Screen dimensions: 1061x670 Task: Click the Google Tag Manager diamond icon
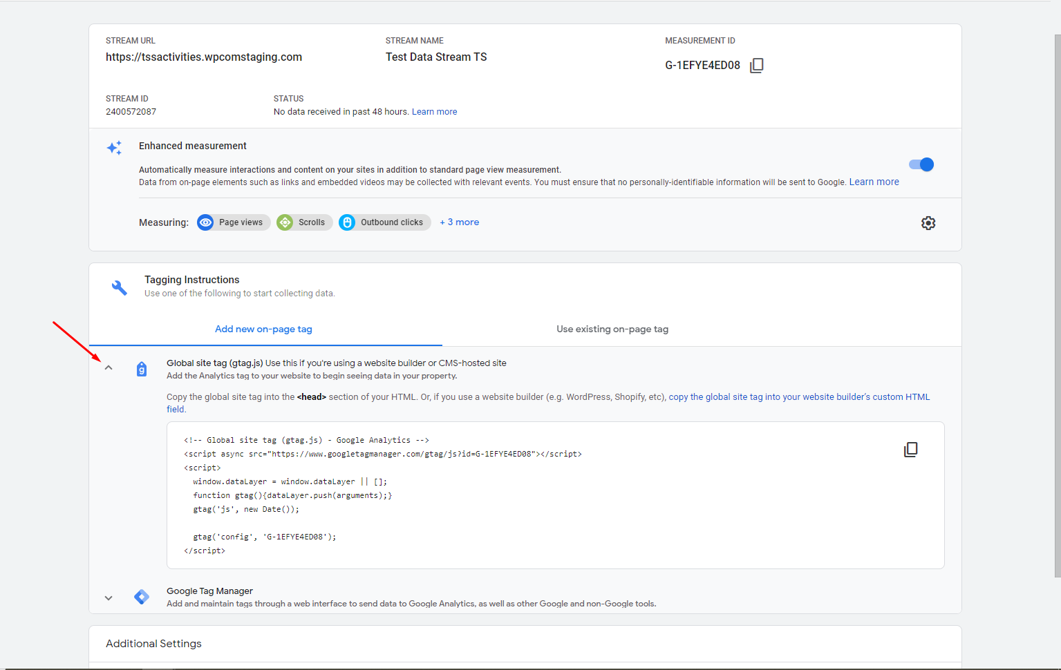[142, 597]
